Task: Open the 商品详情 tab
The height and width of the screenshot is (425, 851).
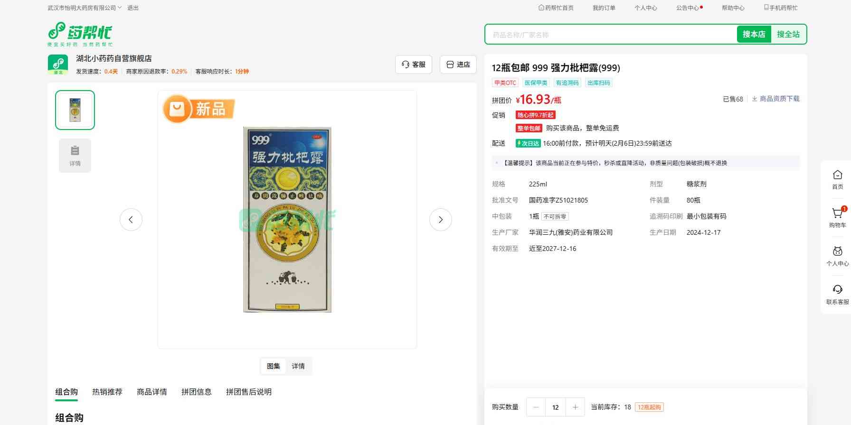Action: [x=152, y=392]
